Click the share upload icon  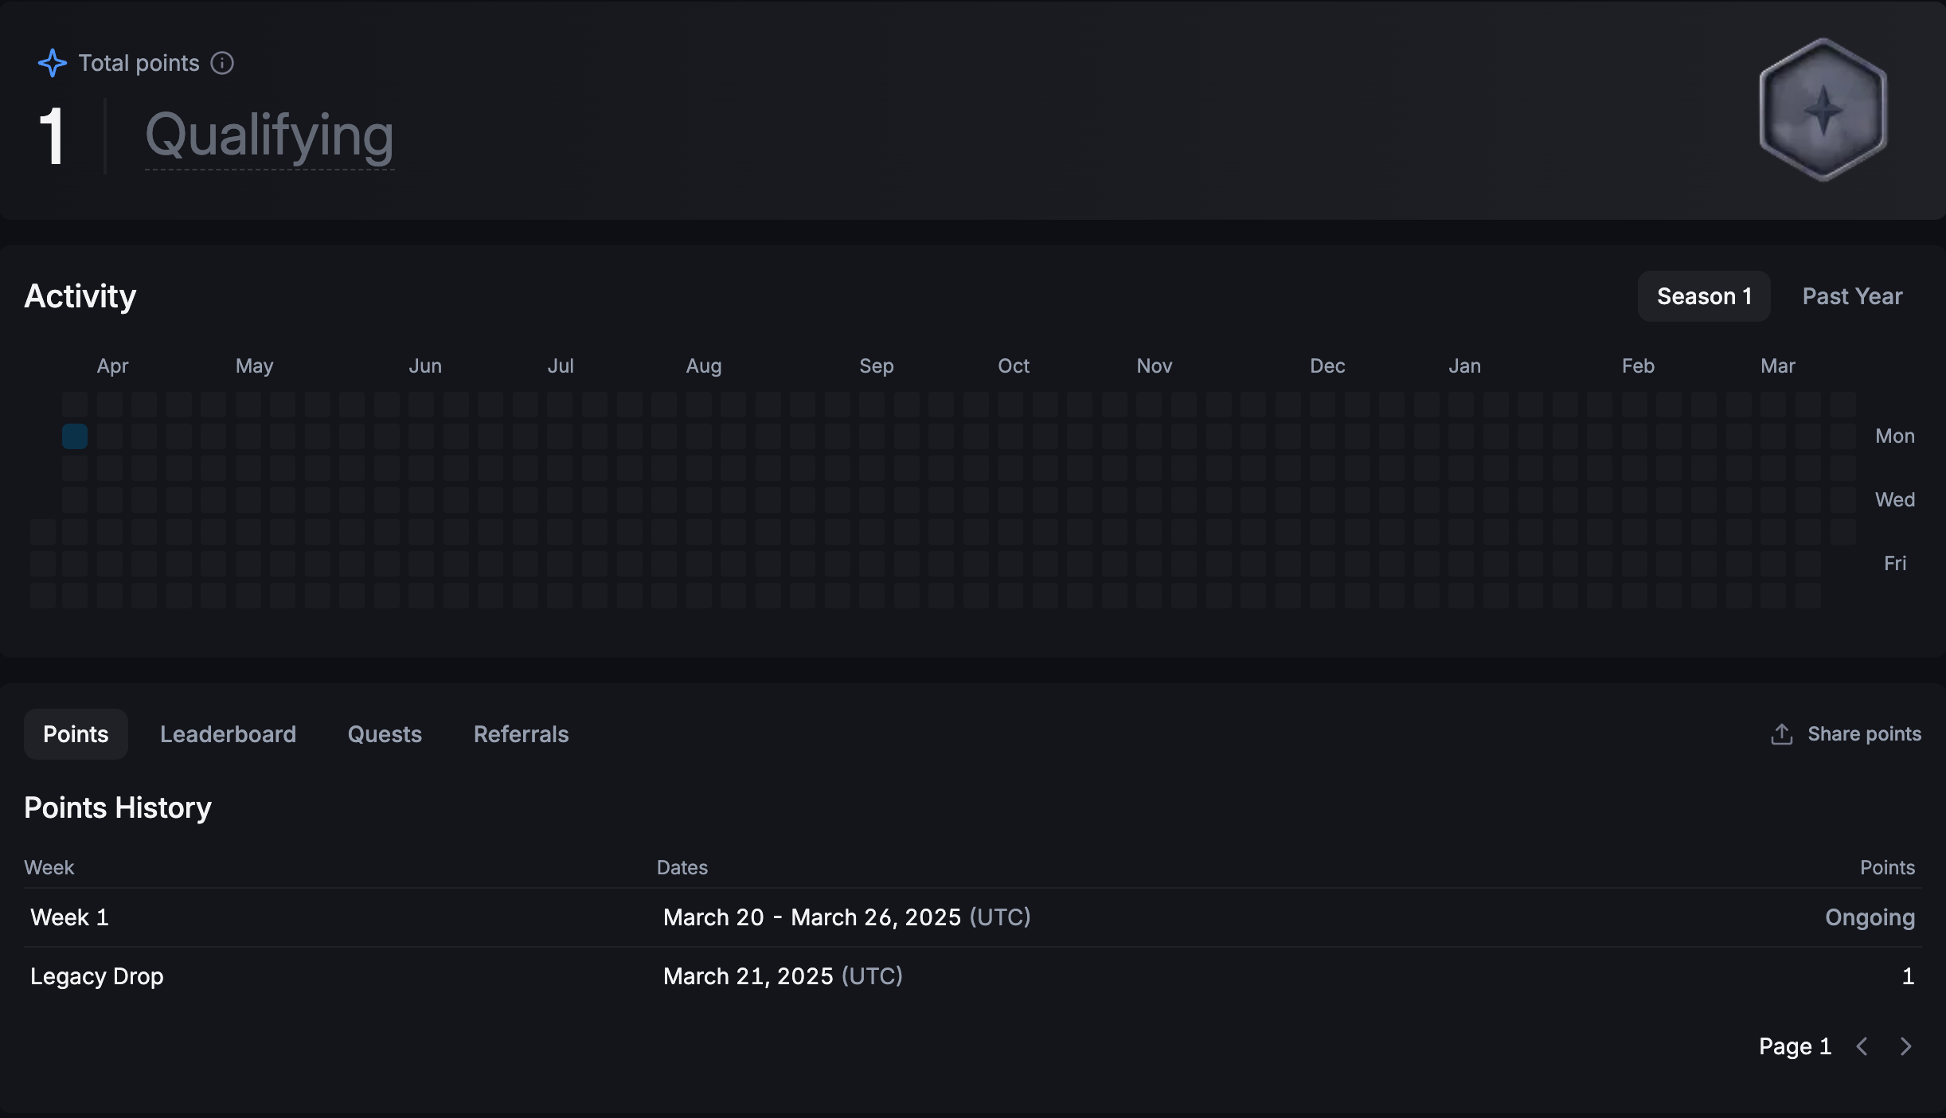click(1782, 734)
